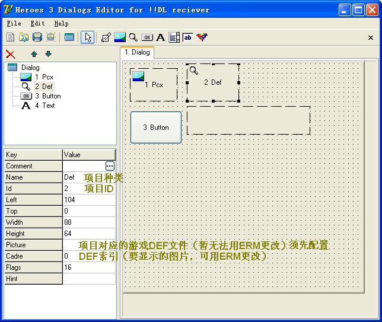Viewport: 382px width, 322px height.
Task: Click the Flags value 16
Action: point(89,267)
